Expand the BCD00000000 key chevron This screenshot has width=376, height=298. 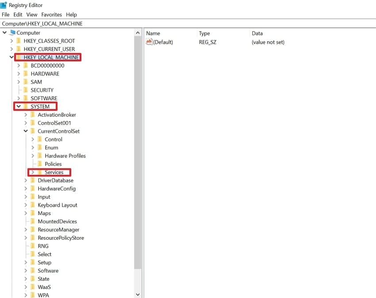point(19,66)
